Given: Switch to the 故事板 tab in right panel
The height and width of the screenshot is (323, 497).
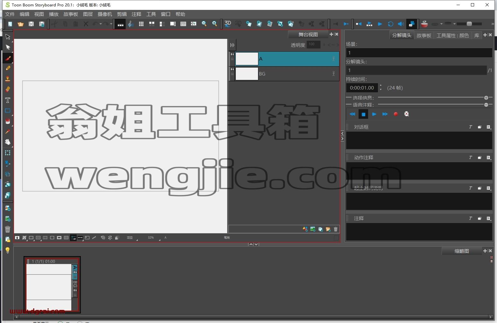Looking at the screenshot, I should click(424, 35).
